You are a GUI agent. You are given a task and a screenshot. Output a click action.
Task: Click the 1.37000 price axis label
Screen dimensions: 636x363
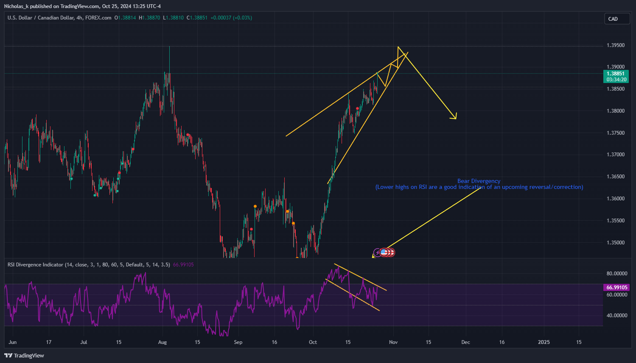tap(616, 155)
